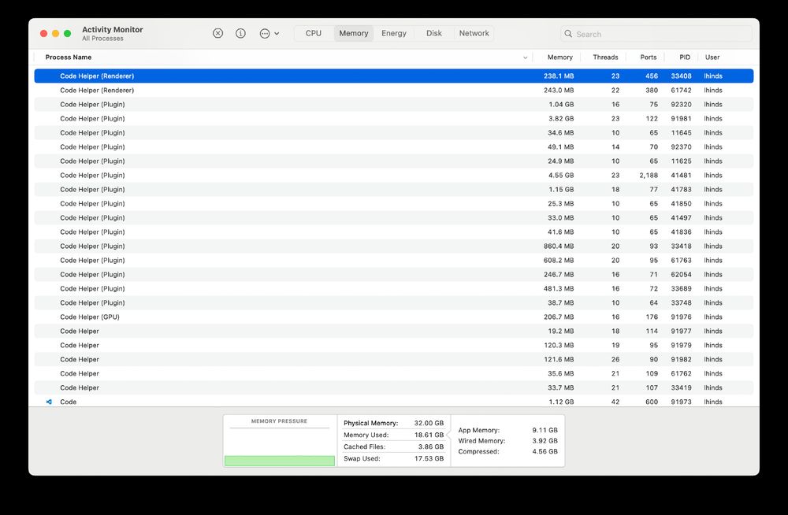Select Code Helper (Plugin) using 4.55 GB
The width and height of the screenshot is (788, 515).
(x=393, y=176)
